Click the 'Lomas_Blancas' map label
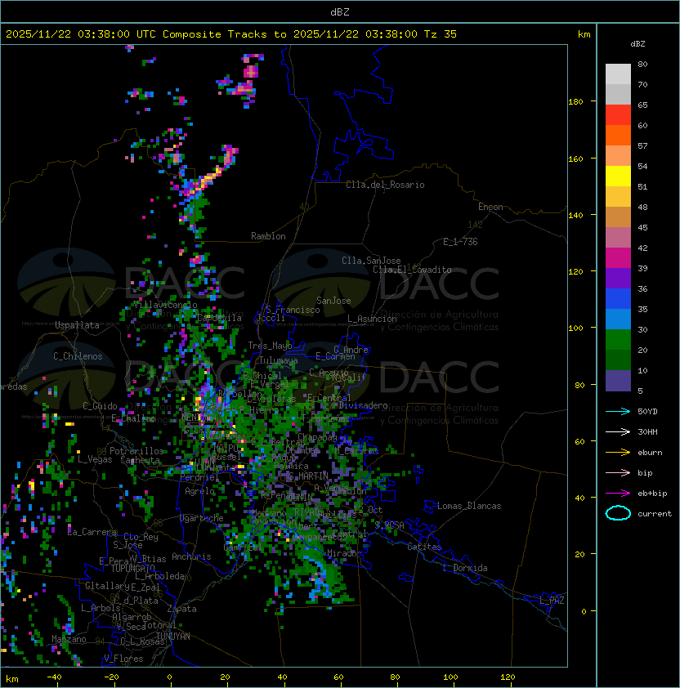This screenshot has height=688, width=680. pyautogui.click(x=469, y=506)
